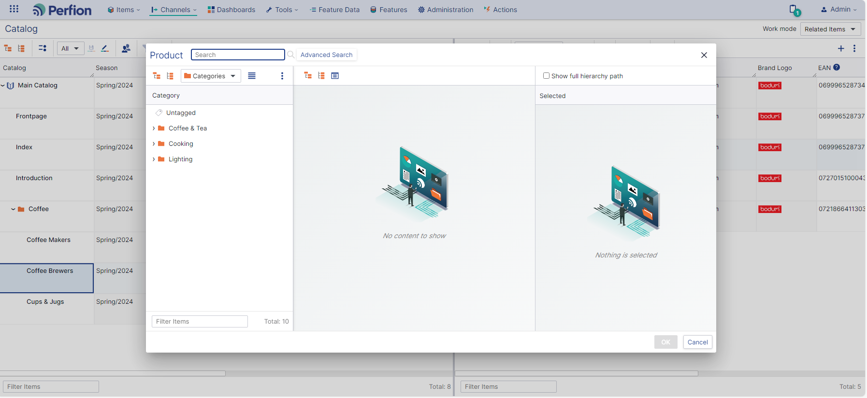
Task: Select the Coffee Makers catalog row
Action: 47,247
